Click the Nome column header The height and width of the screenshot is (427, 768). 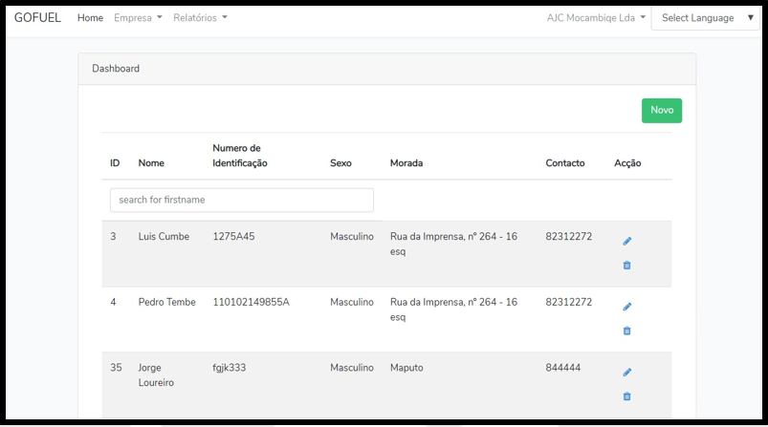(151, 163)
